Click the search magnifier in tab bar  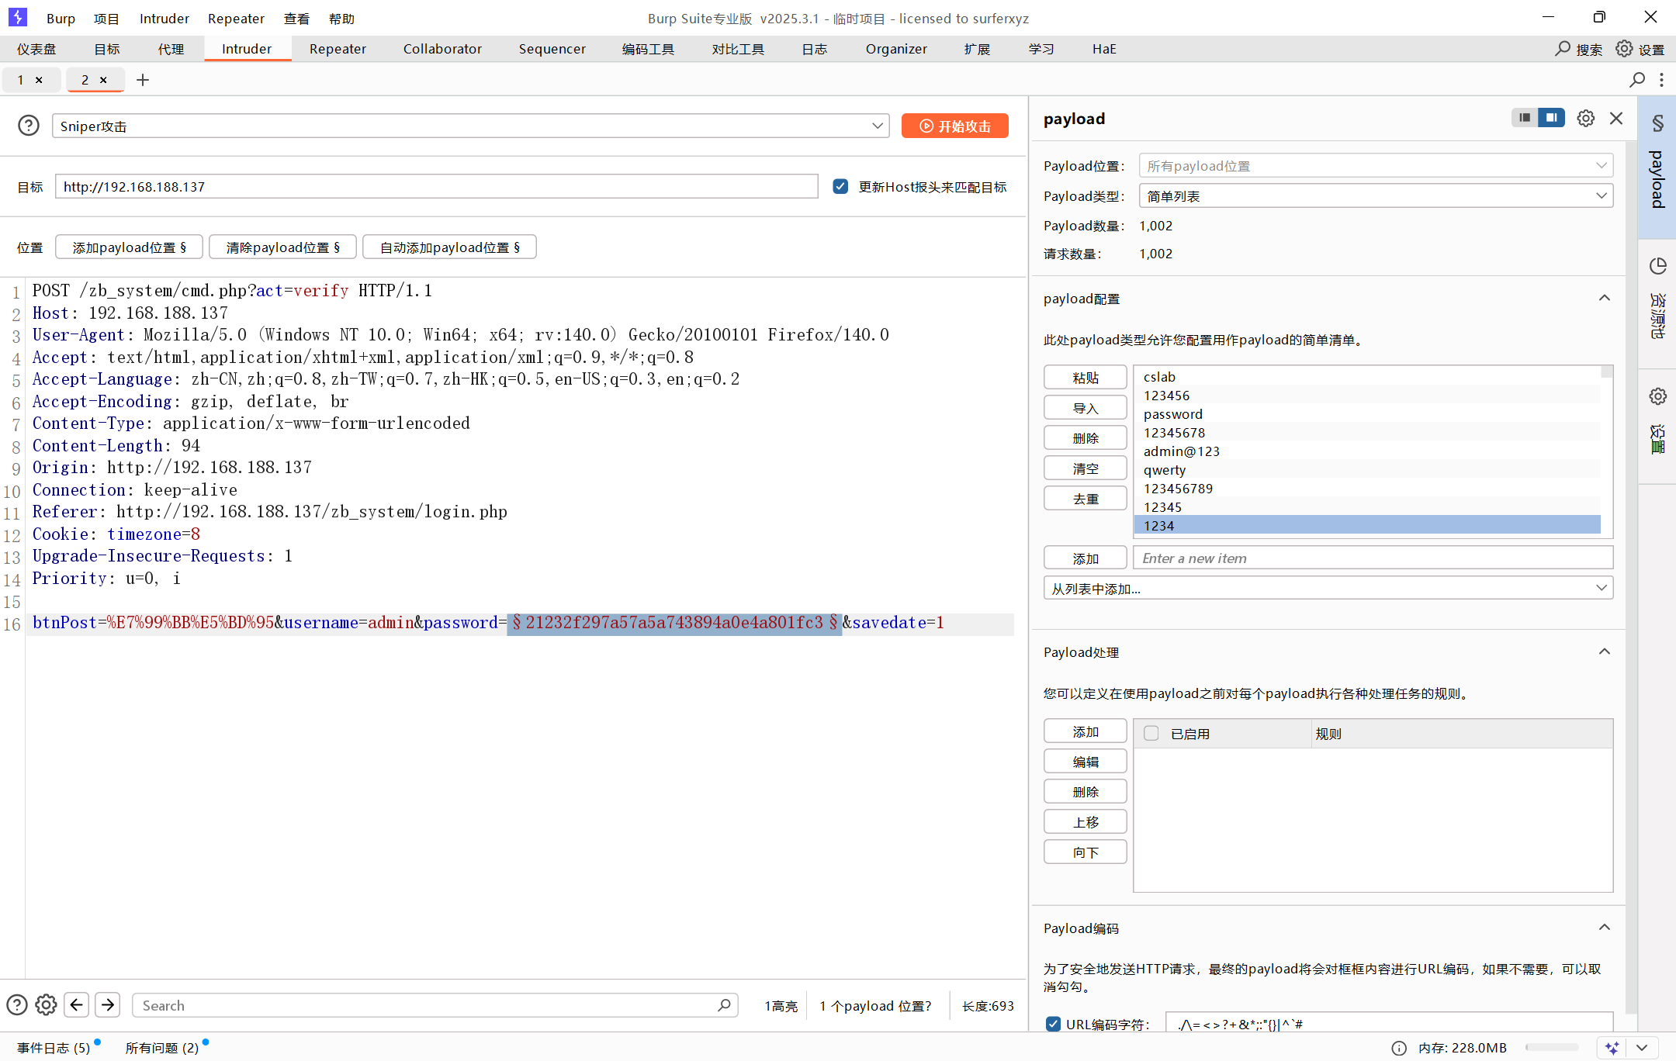pyautogui.click(x=1637, y=80)
